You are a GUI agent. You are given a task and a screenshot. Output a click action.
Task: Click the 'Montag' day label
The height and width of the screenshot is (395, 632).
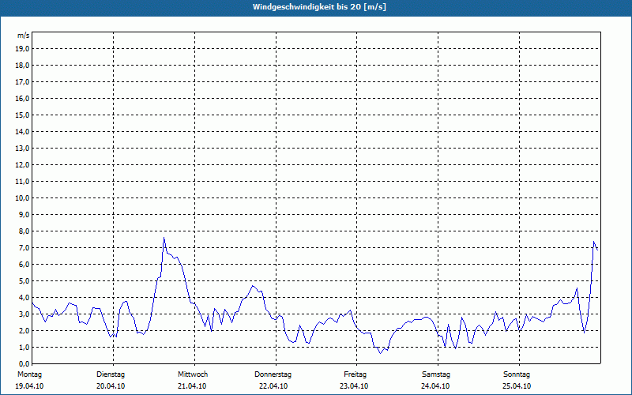tap(29, 374)
